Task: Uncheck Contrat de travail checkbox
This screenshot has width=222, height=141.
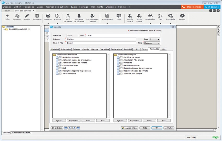Action: [60, 65]
